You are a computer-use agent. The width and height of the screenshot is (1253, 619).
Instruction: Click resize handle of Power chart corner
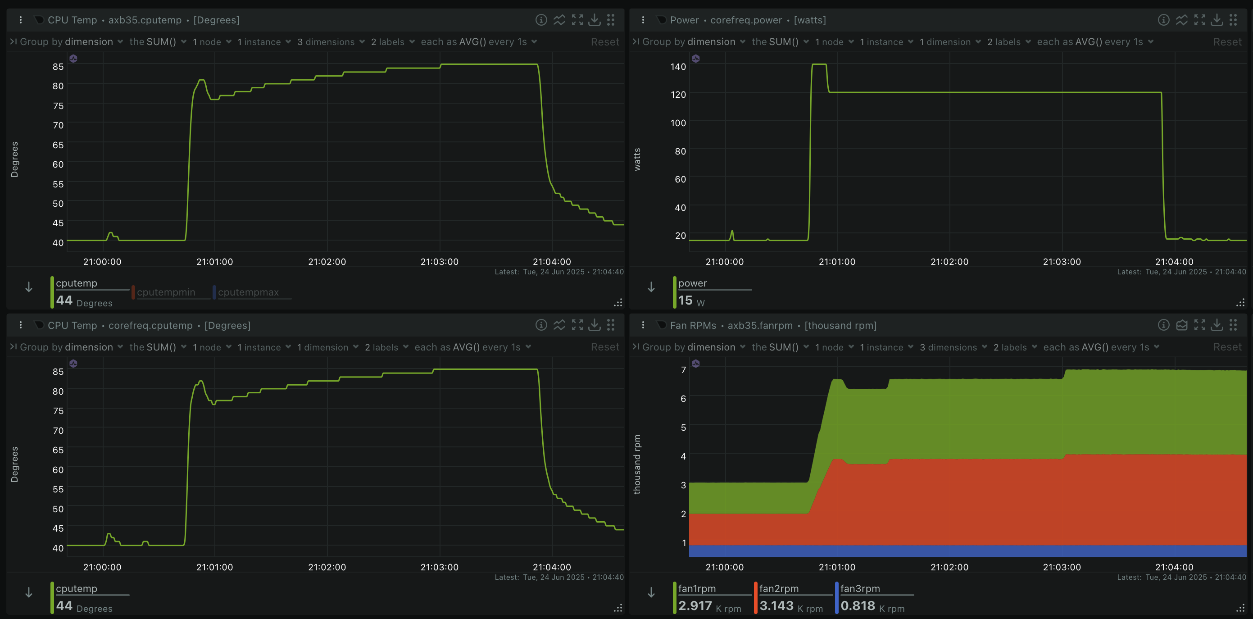click(x=1240, y=303)
